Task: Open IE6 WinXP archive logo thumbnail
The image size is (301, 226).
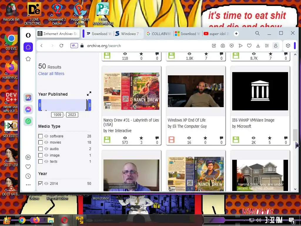Action: click(x=260, y=91)
